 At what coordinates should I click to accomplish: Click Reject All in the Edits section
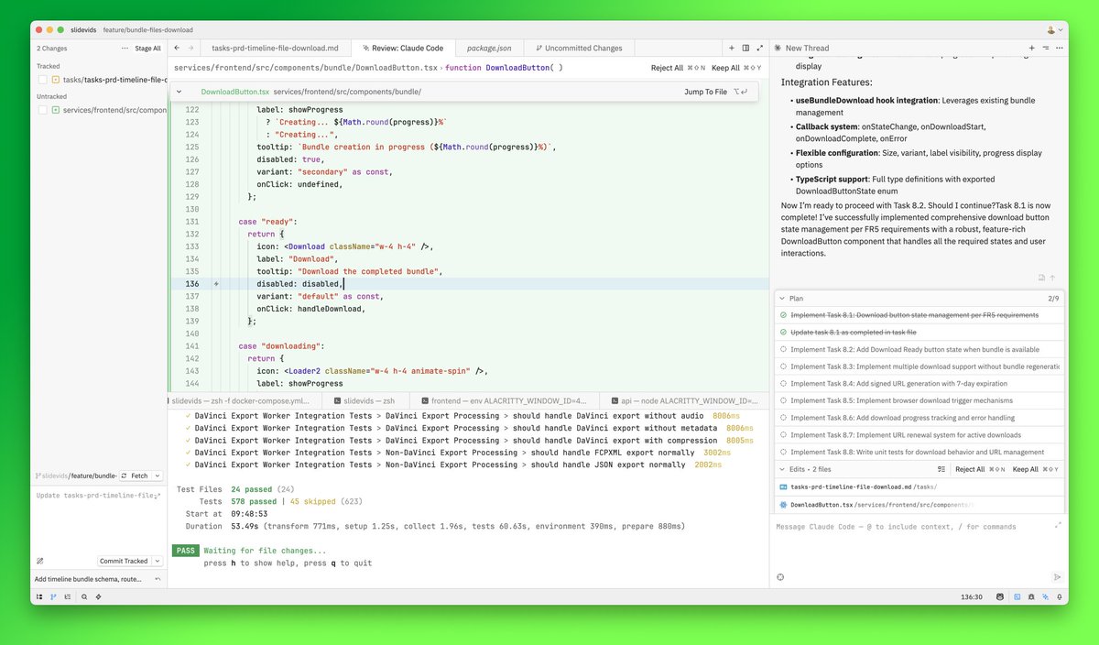[x=970, y=469]
